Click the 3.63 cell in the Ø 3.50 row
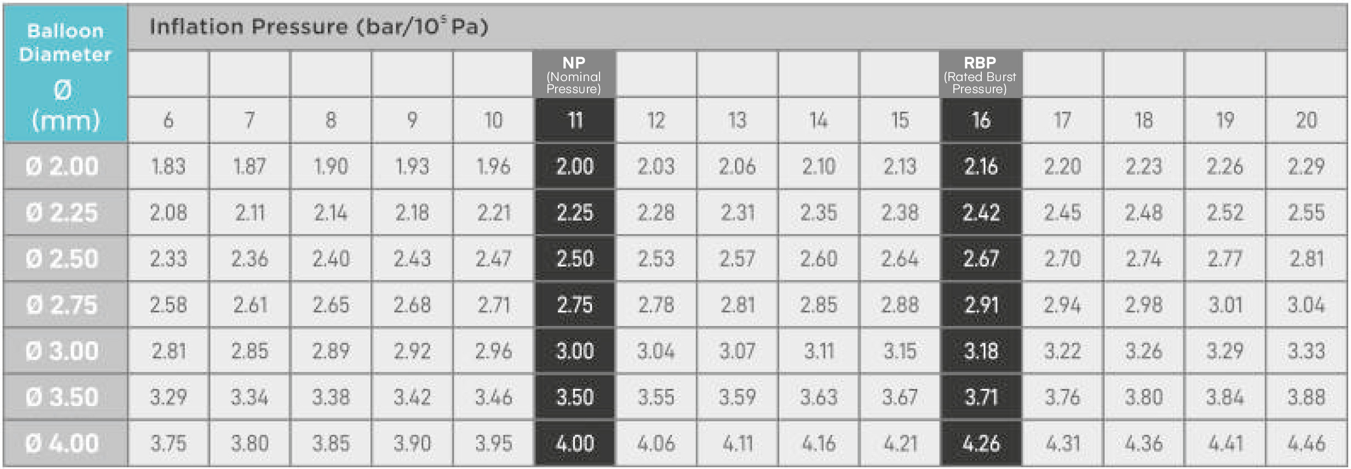This screenshot has height=469, width=1351. [818, 397]
